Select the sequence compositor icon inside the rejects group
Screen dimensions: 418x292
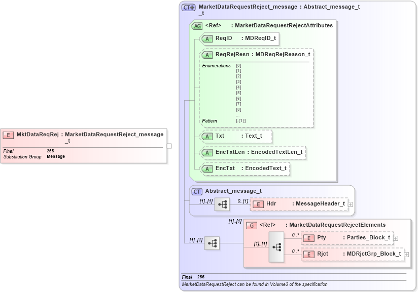[x=276, y=247]
